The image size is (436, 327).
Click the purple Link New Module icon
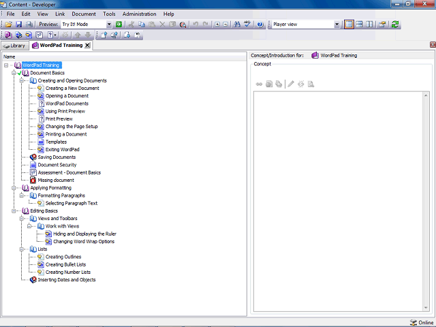click(8, 35)
